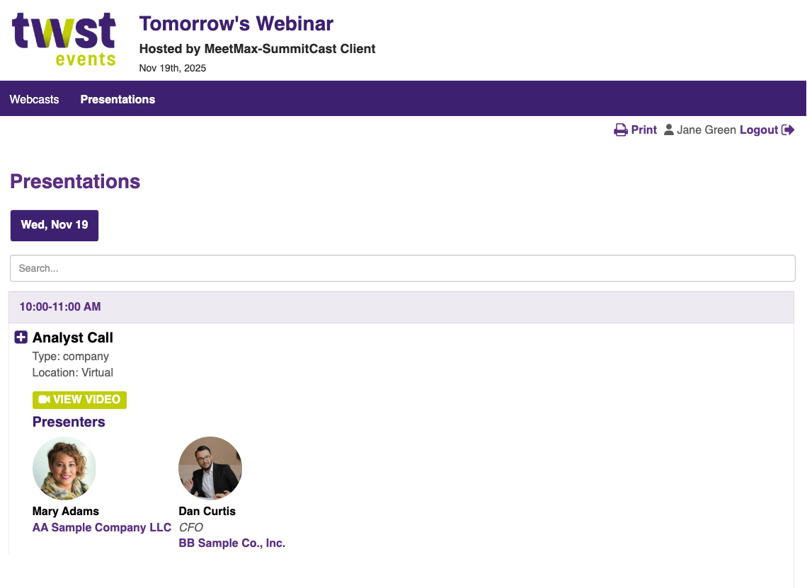Click the twst events logo

click(64, 40)
